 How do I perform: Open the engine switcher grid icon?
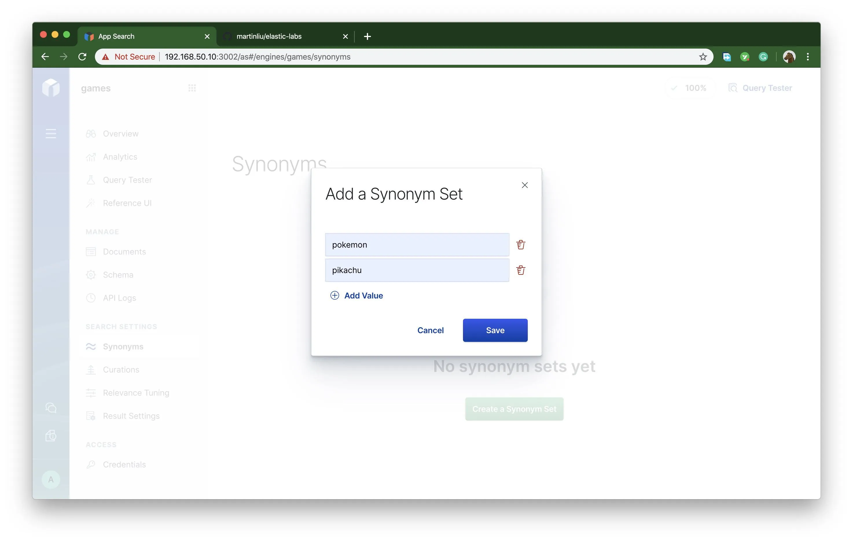tap(192, 88)
